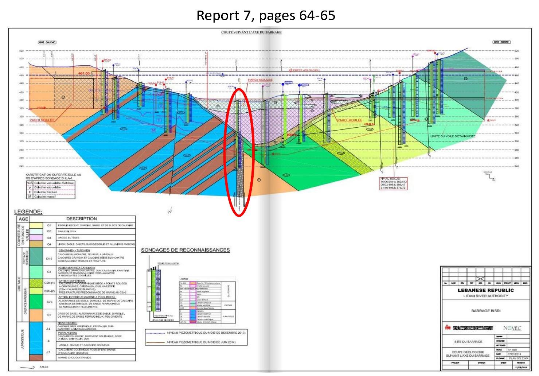Click the borehole column icon under Sondages
This screenshot has width=539, height=376.
(154, 290)
